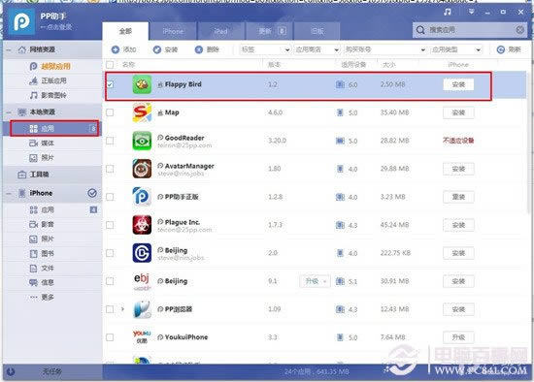Toggle the select-all checkbox in header
534x382 pixels.
tap(110, 65)
